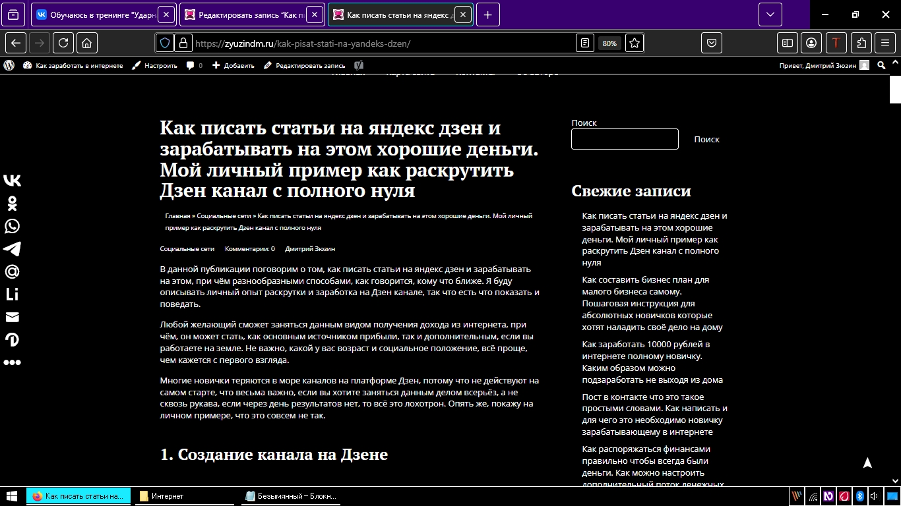
Task: Save page to Pocket
Action: 712,43
